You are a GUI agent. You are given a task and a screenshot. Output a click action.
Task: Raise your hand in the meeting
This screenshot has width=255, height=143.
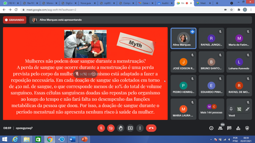121,128
